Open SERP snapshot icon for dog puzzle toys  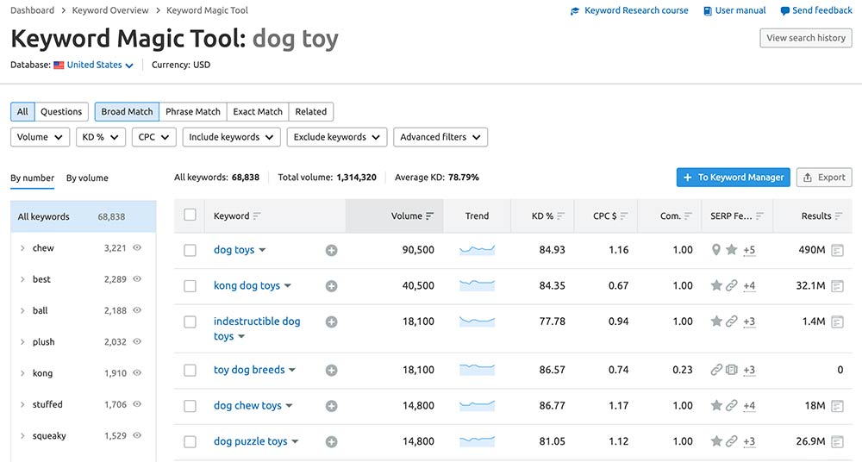(837, 442)
